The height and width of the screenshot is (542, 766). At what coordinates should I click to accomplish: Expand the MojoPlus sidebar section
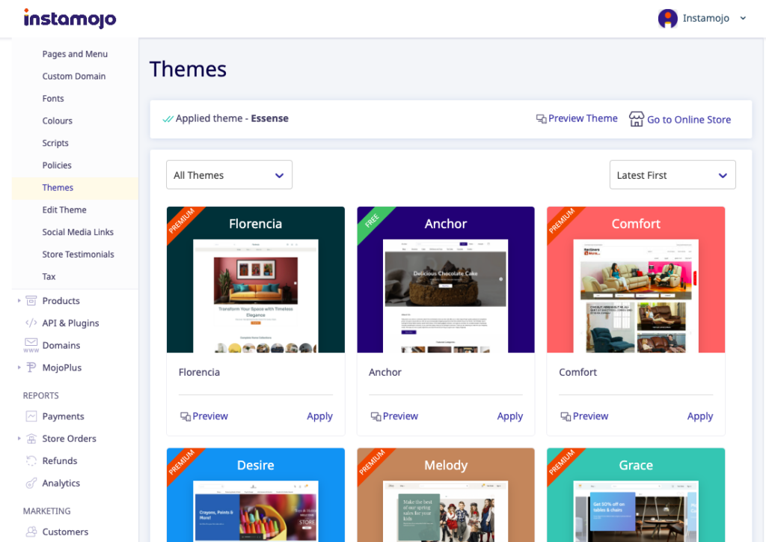[x=19, y=368]
